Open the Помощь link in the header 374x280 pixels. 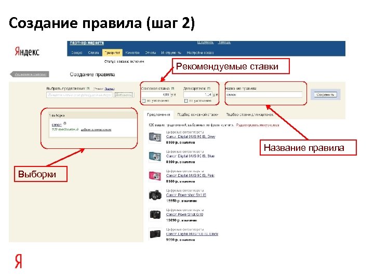coord(224,43)
